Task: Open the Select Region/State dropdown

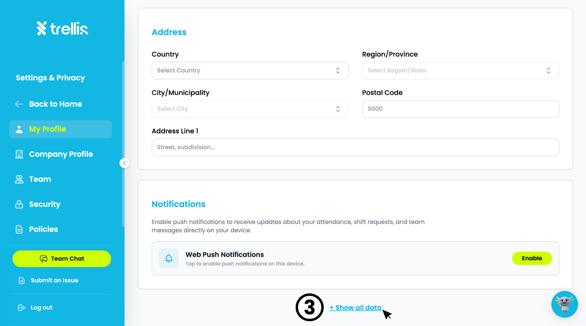Action: [x=461, y=71]
